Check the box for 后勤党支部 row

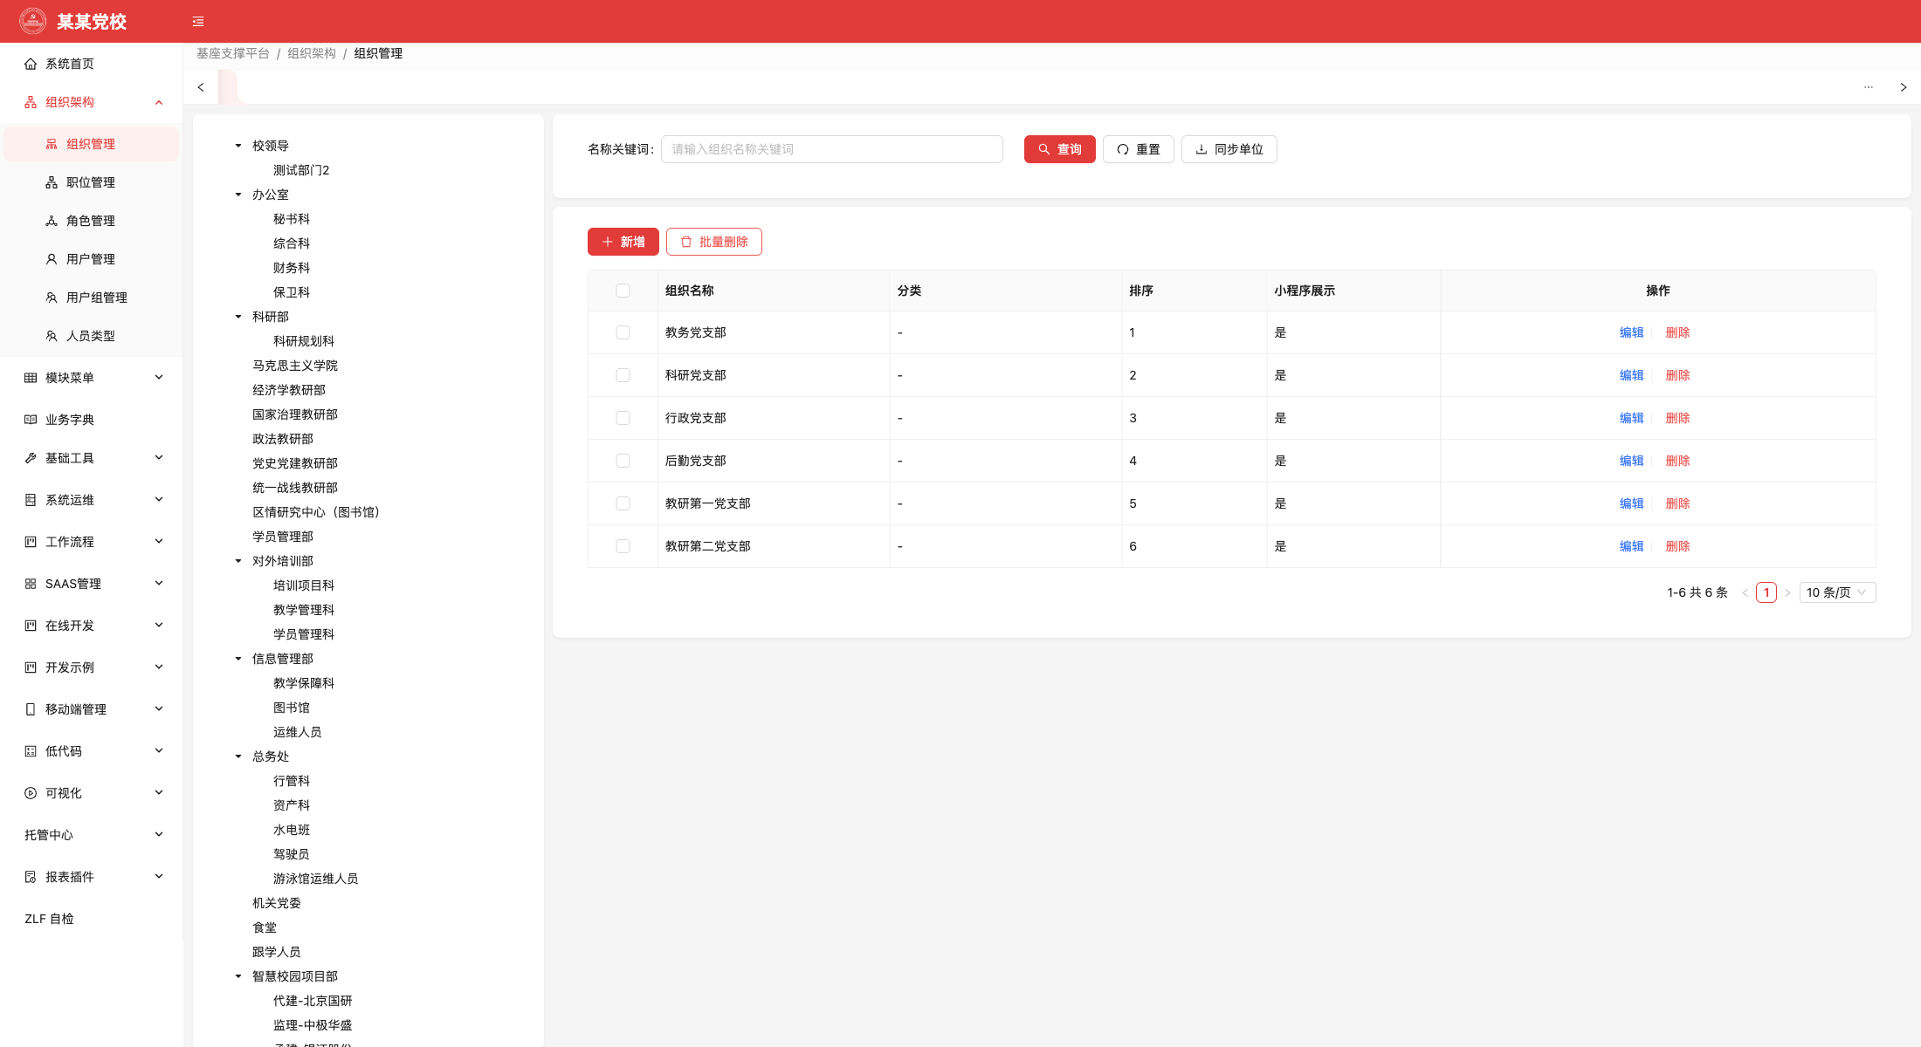623,461
